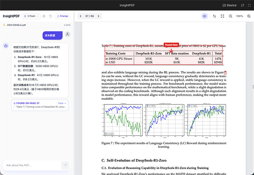Click the 2501.12948v2.pdf file name
Viewport: 254px width, 175px height.
click(16, 25)
